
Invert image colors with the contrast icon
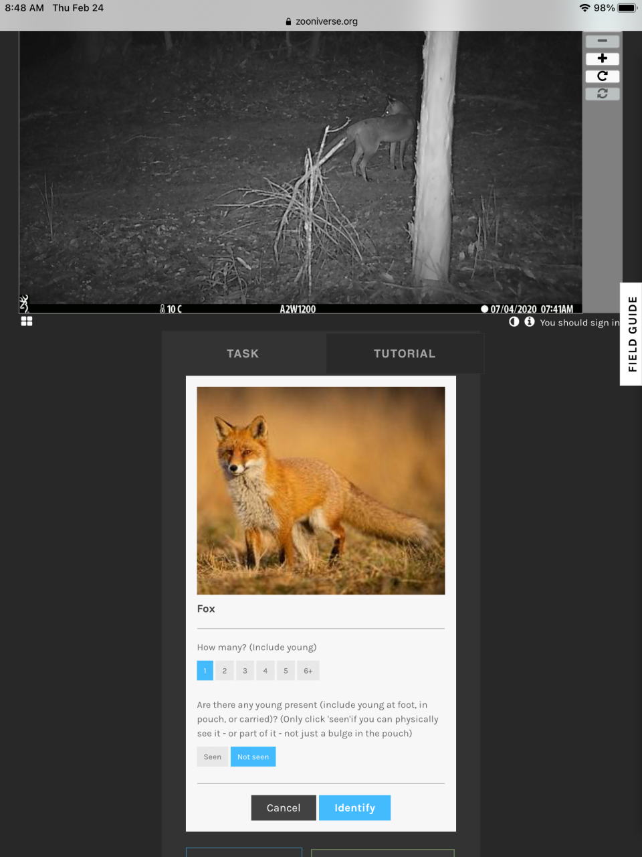(x=514, y=321)
